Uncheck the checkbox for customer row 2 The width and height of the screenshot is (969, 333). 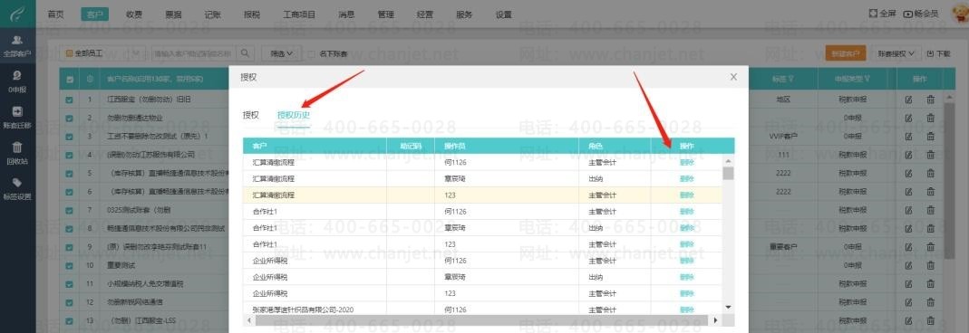pyautogui.click(x=69, y=118)
